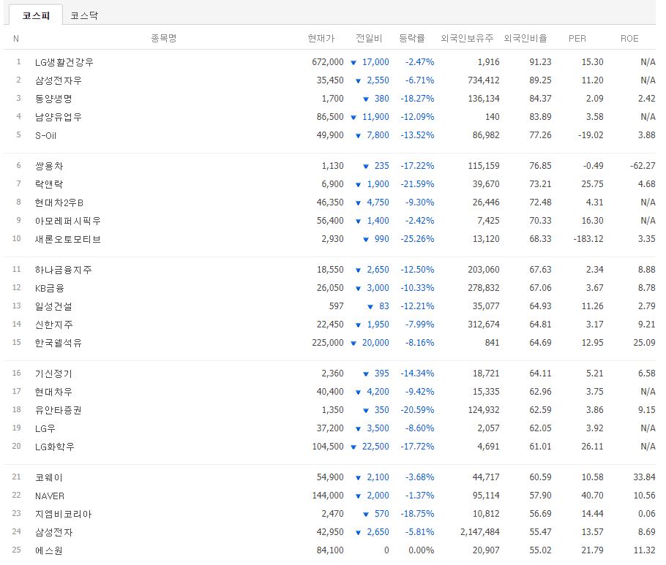Click the down arrow beside 990
The image size is (666, 565).
(366, 240)
